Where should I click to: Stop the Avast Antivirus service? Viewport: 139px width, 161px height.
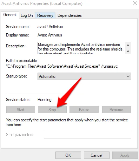point(52,110)
